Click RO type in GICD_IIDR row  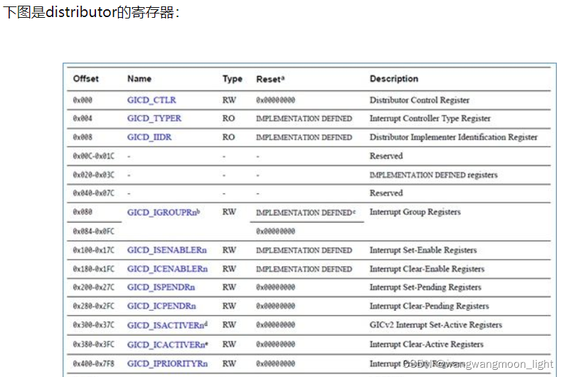tap(228, 137)
